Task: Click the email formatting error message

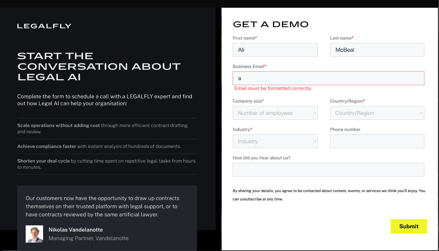Action: 273,88
